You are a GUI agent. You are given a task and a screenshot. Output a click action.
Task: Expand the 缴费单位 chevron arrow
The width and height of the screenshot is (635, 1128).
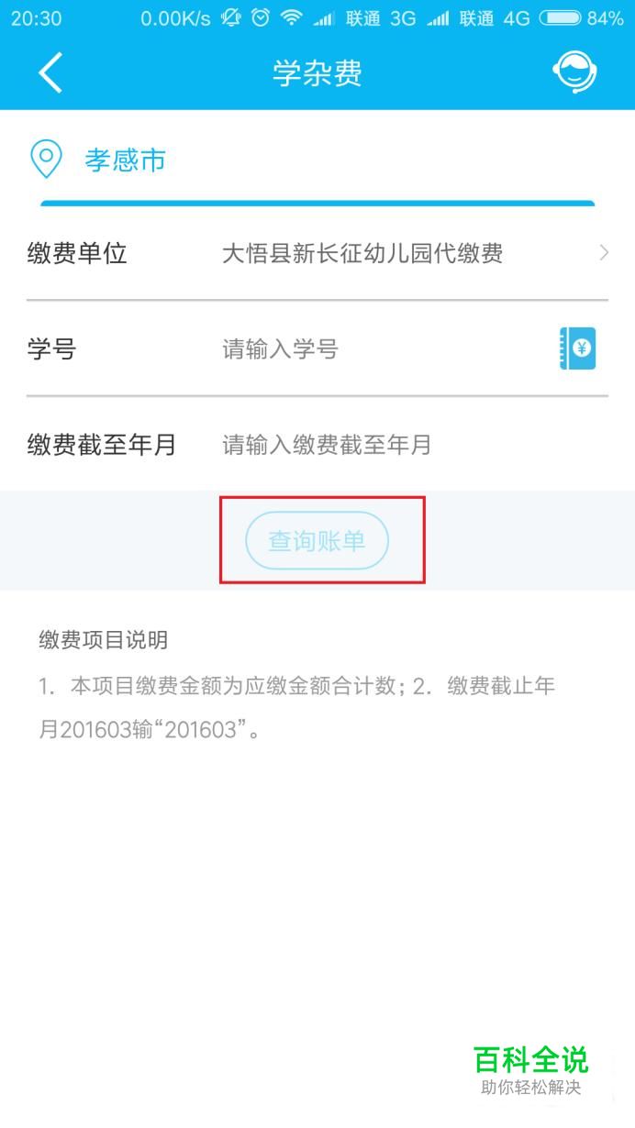pos(604,253)
